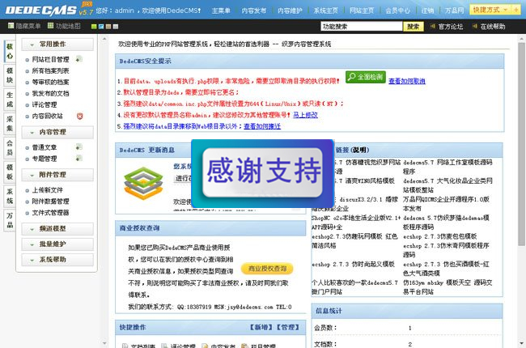Go to 系统主页 in the top navigation
The height and width of the screenshot is (348, 526).
click(x=326, y=11)
